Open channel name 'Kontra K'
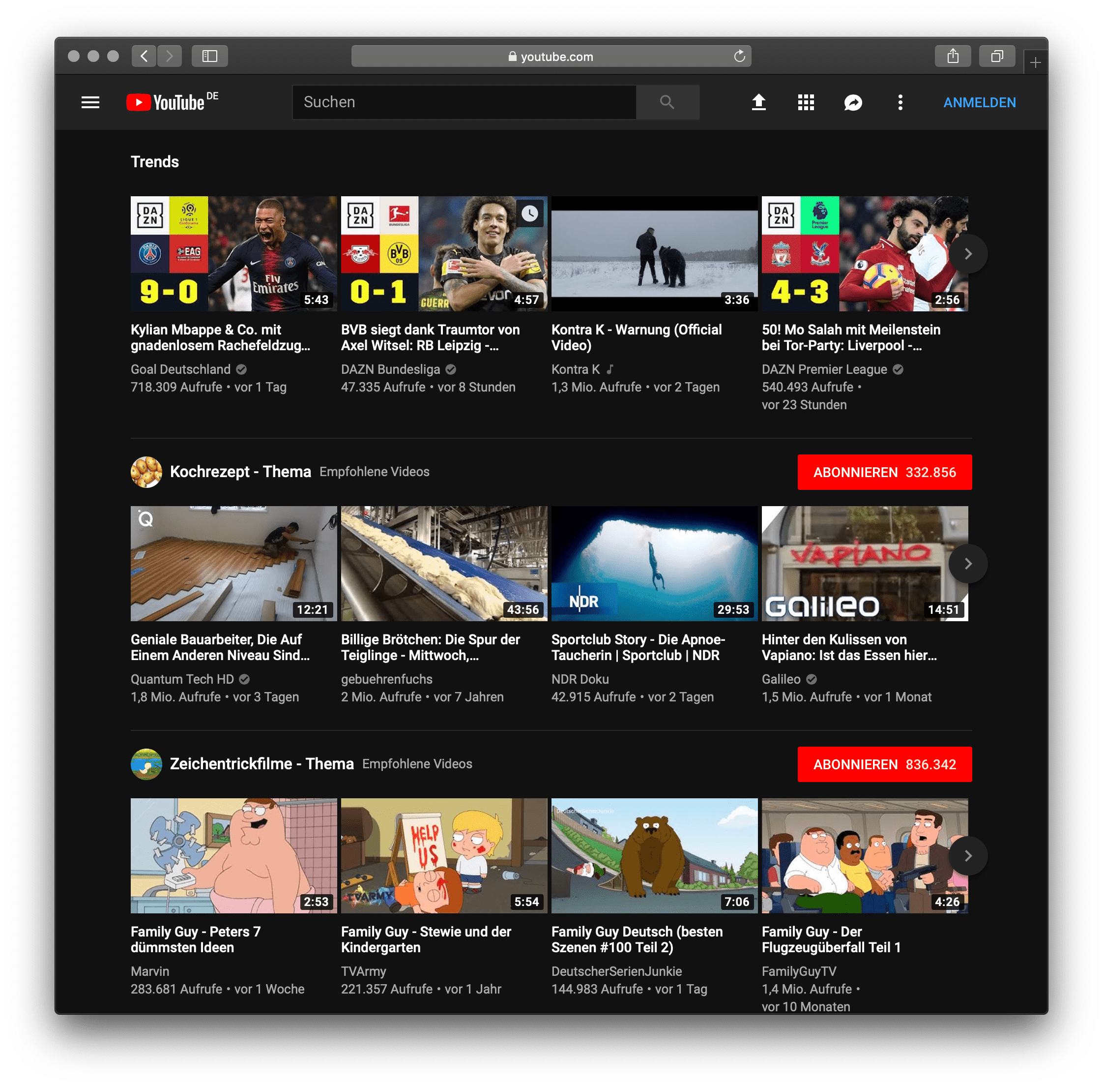 575,369
